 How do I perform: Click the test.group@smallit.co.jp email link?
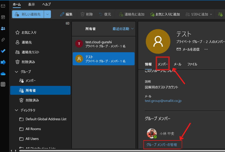click(x=163, y=101)
